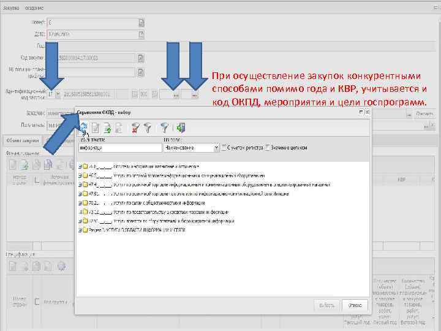The width and height of the screenshot is (441, 331).
Task: Click the Выбрать button
Action: (327, 305)
